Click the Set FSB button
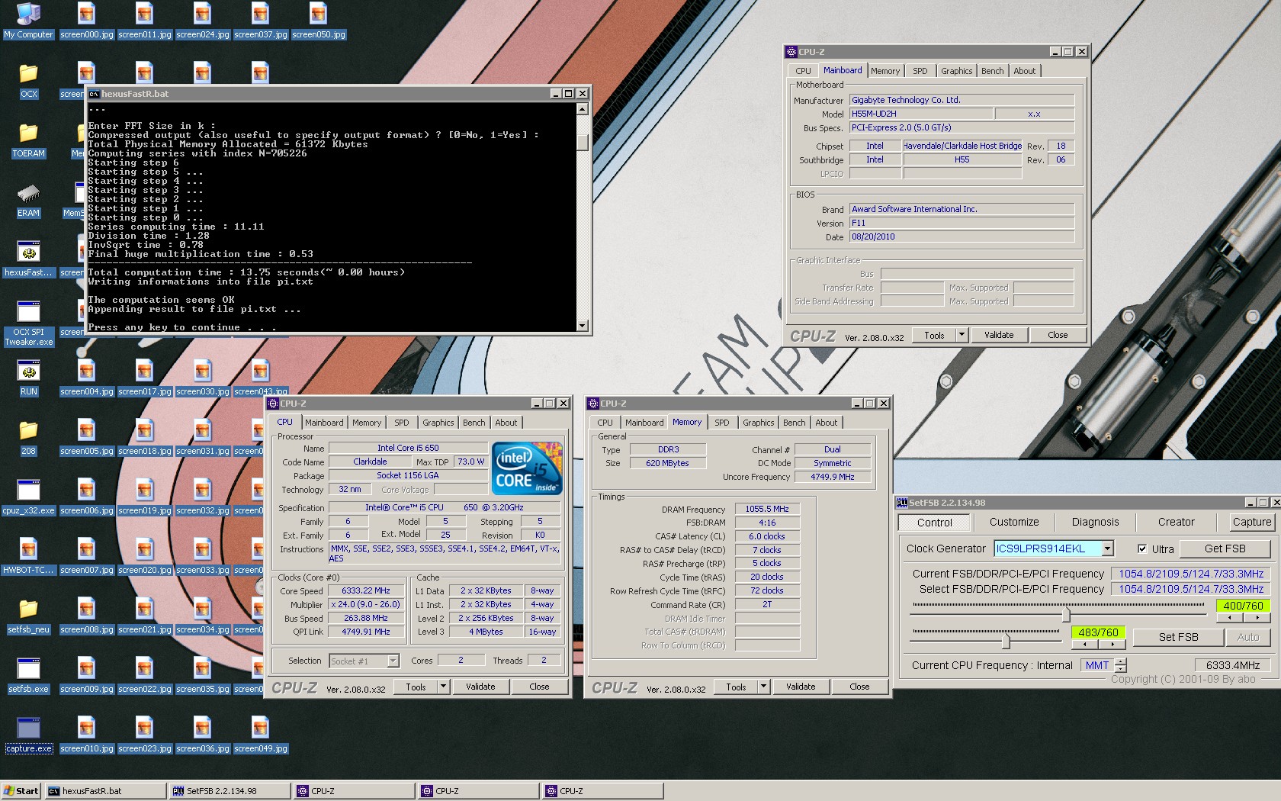The width and height of the screenshot is (1281, 801). point(1178,637)
